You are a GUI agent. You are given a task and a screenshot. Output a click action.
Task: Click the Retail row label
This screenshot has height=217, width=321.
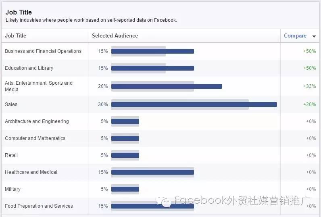click(11, 155)
